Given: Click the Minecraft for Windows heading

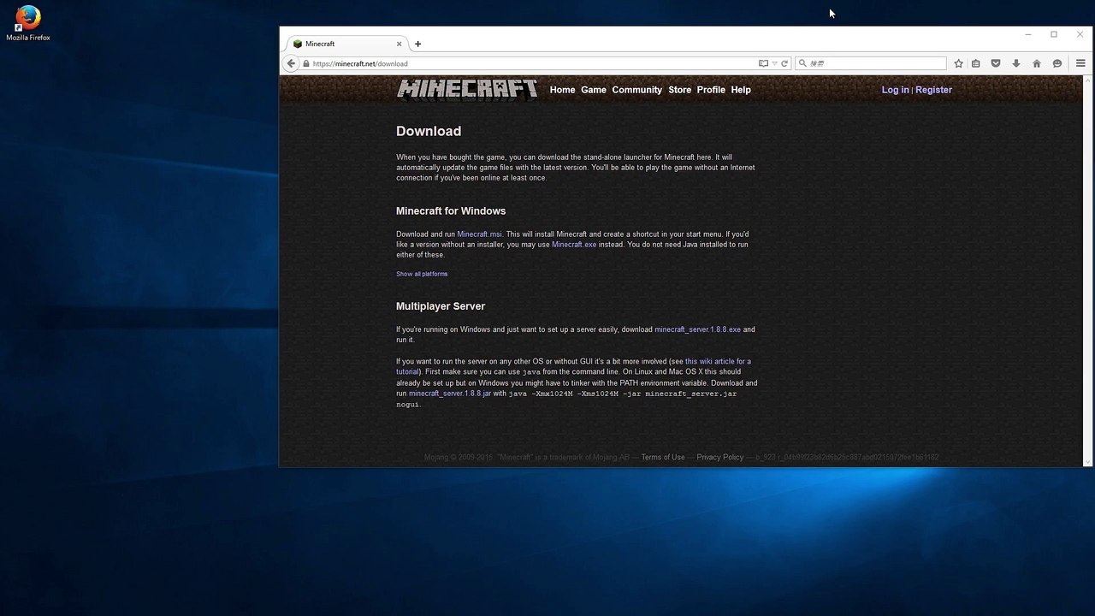Looking at the screenshot, I should [451, 210].
